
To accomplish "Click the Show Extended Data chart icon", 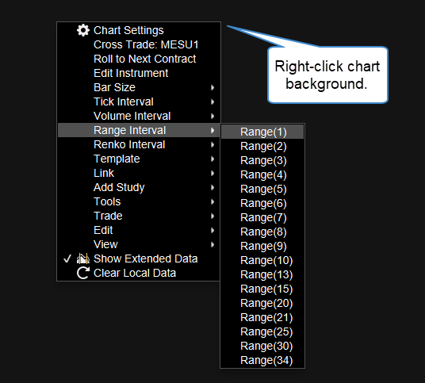I will click(83, 259).
